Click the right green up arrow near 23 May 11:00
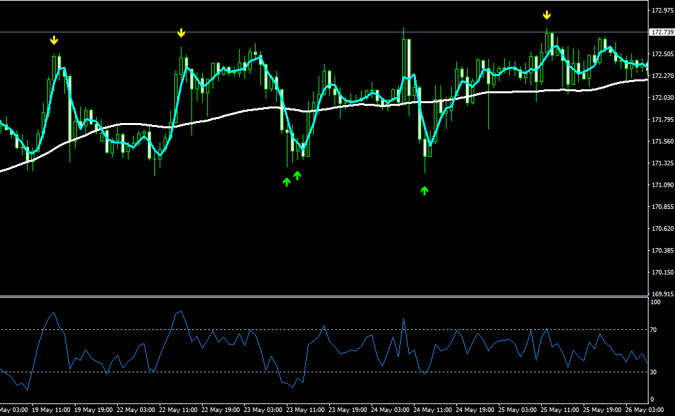 pos(297,175)
